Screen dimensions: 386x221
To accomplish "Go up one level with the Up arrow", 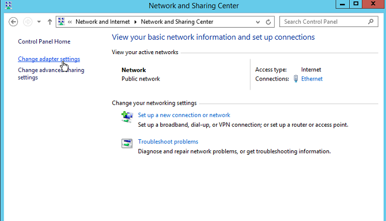I will pos(50,22).
